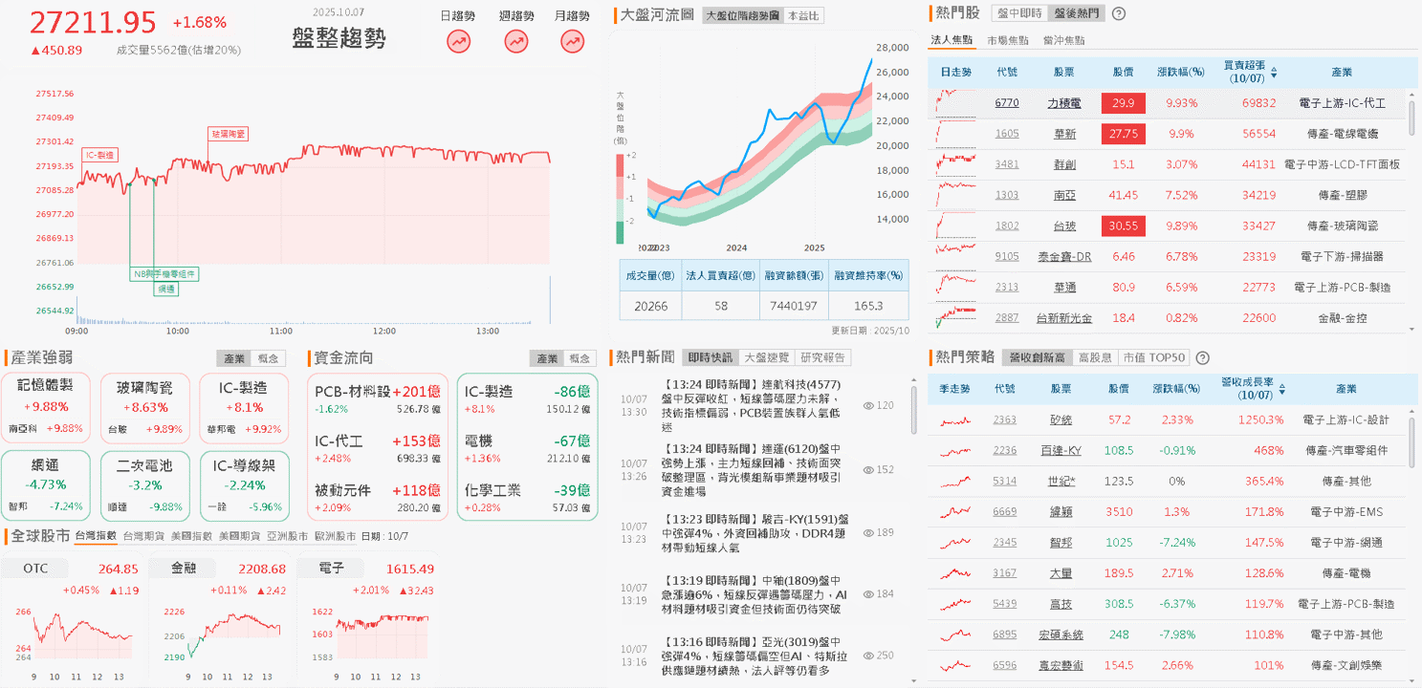Click the 力積電 daily sparkline chart
Image resolution: width=1422 pixels, height=688 pixels.
(x=956, y=102)
